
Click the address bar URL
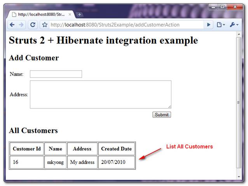(x=115, y=25)
